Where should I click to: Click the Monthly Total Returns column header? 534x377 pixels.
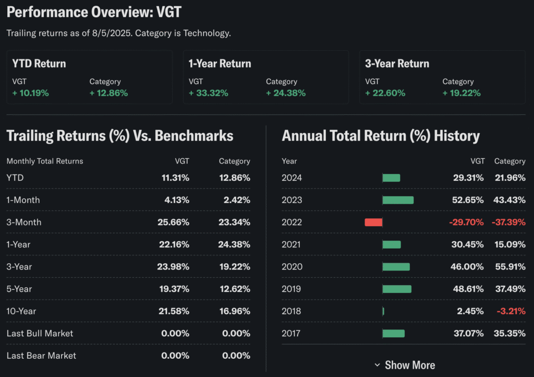[x=45, y=161]
